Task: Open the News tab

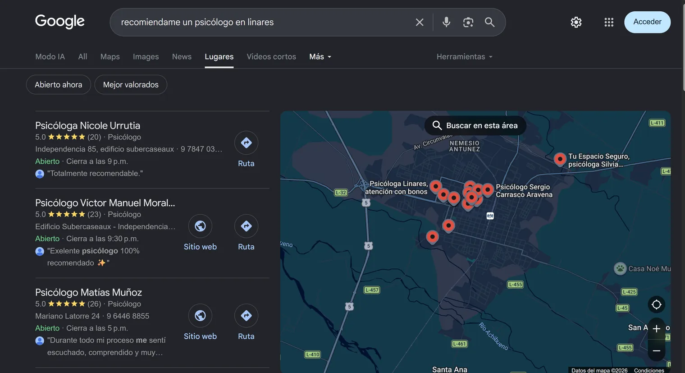Action: [x=182, y=57]
